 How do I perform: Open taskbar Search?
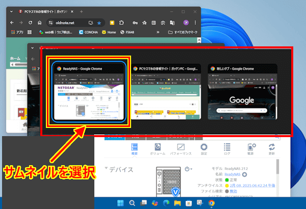tap(132, 203)
